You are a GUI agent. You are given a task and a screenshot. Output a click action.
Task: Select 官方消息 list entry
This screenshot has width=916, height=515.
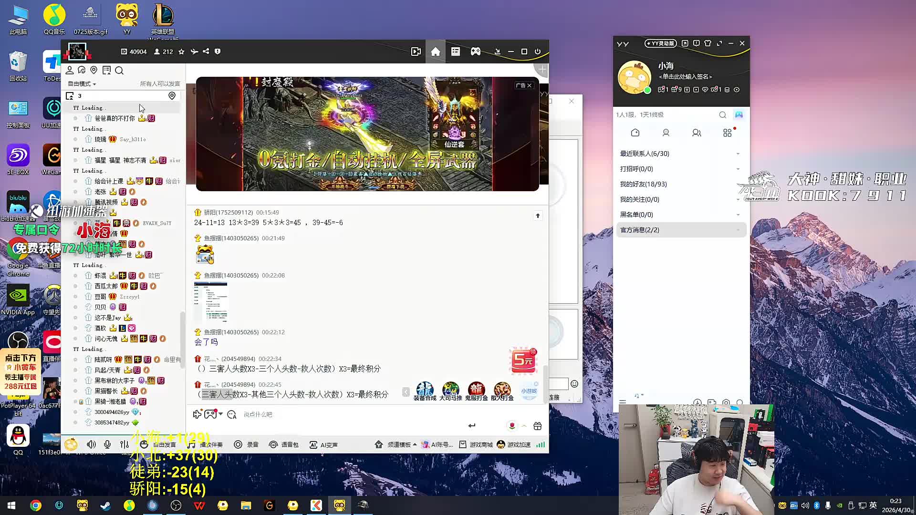coord(639,230)
